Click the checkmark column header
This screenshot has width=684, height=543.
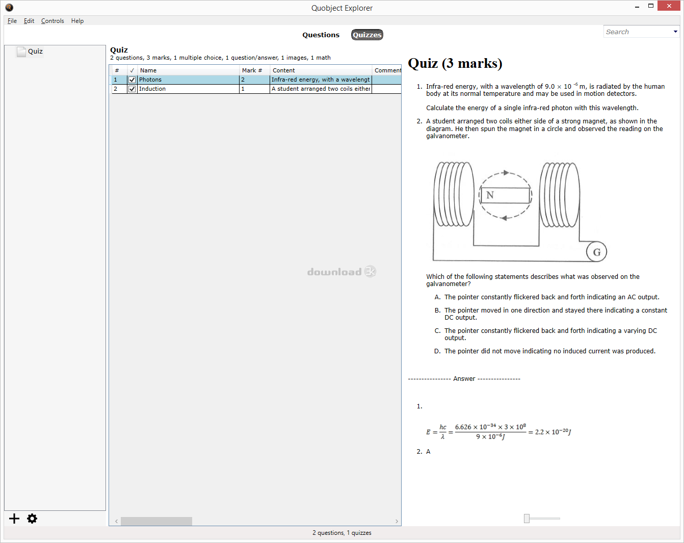[132, 70]
